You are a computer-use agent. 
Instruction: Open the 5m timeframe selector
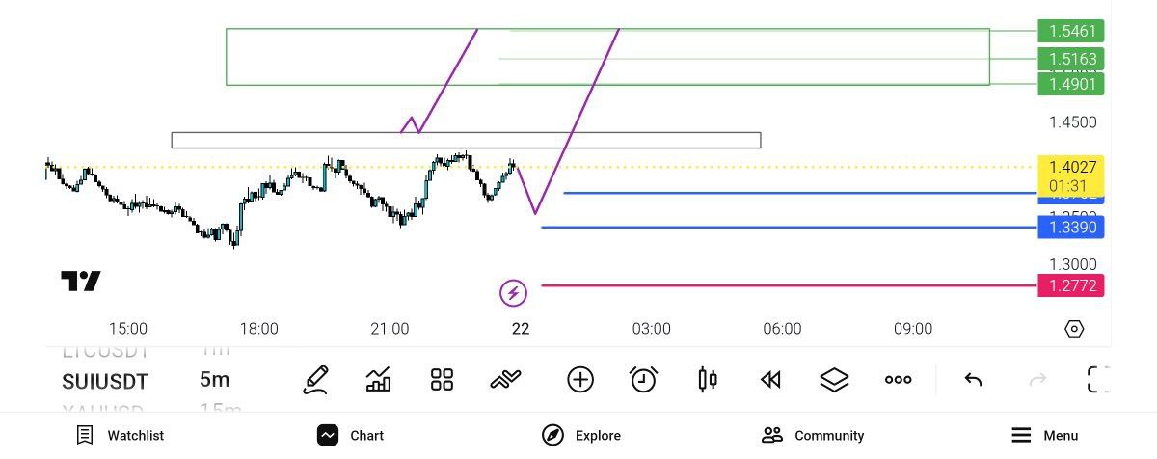coord(214,379)
